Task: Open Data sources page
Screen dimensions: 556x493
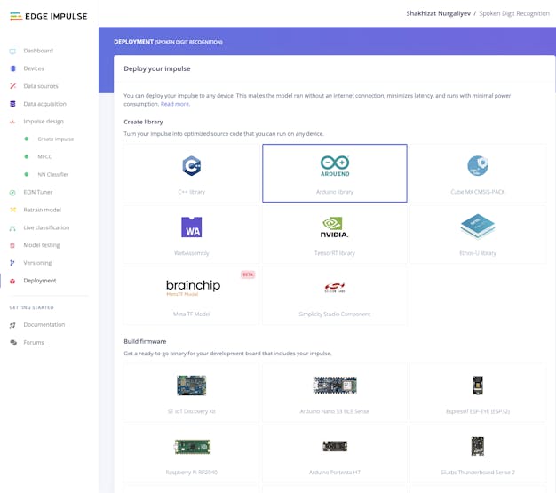Action: pos(41,86)
